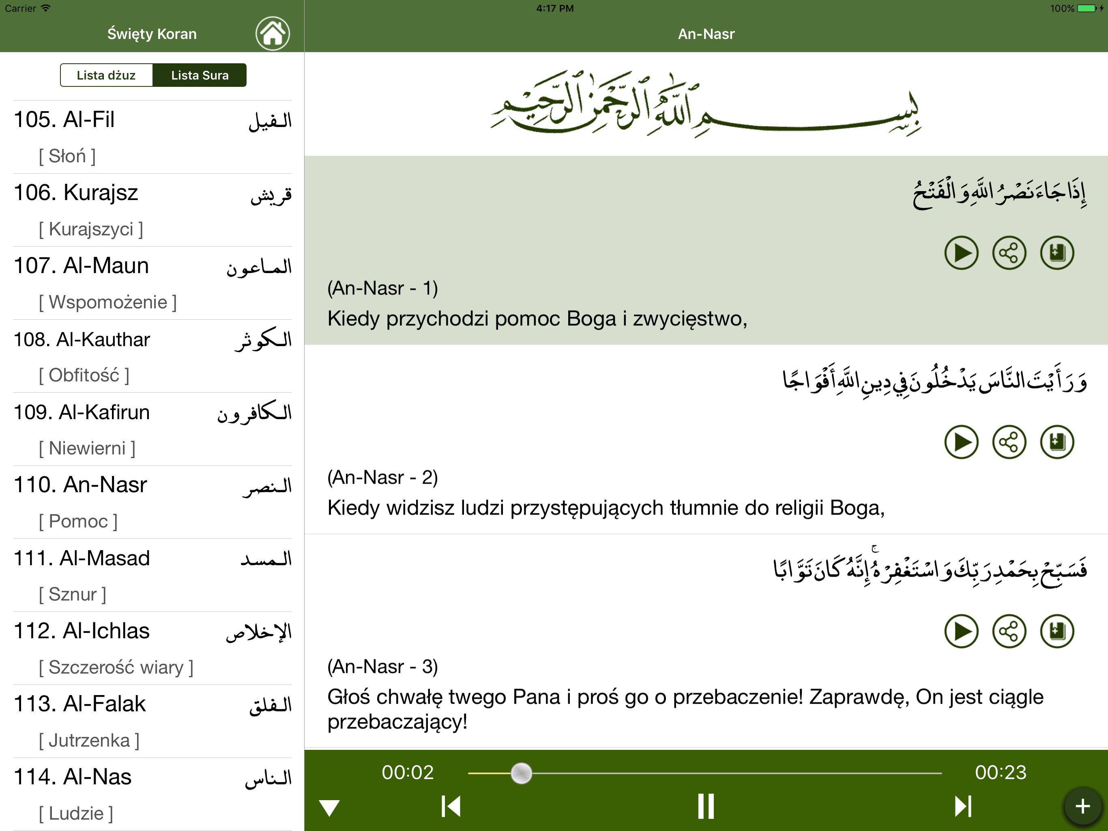Go to previous track
Screen dimensions: 1108x831
point(451,806)
